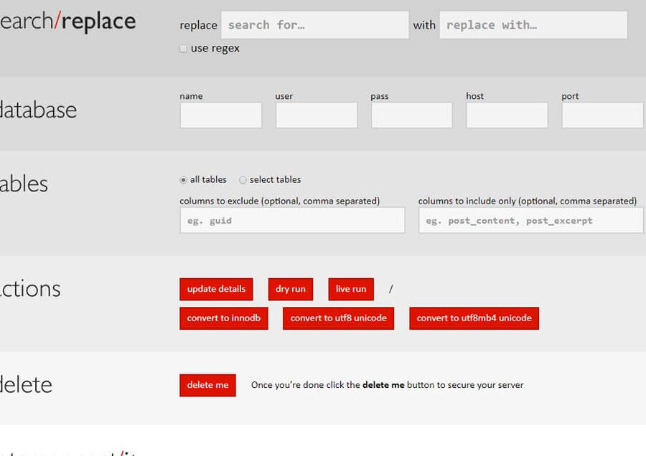This screenshot has height=456, width=646.
Task: Click the 'actions' section heading
Action: point(30,289)
